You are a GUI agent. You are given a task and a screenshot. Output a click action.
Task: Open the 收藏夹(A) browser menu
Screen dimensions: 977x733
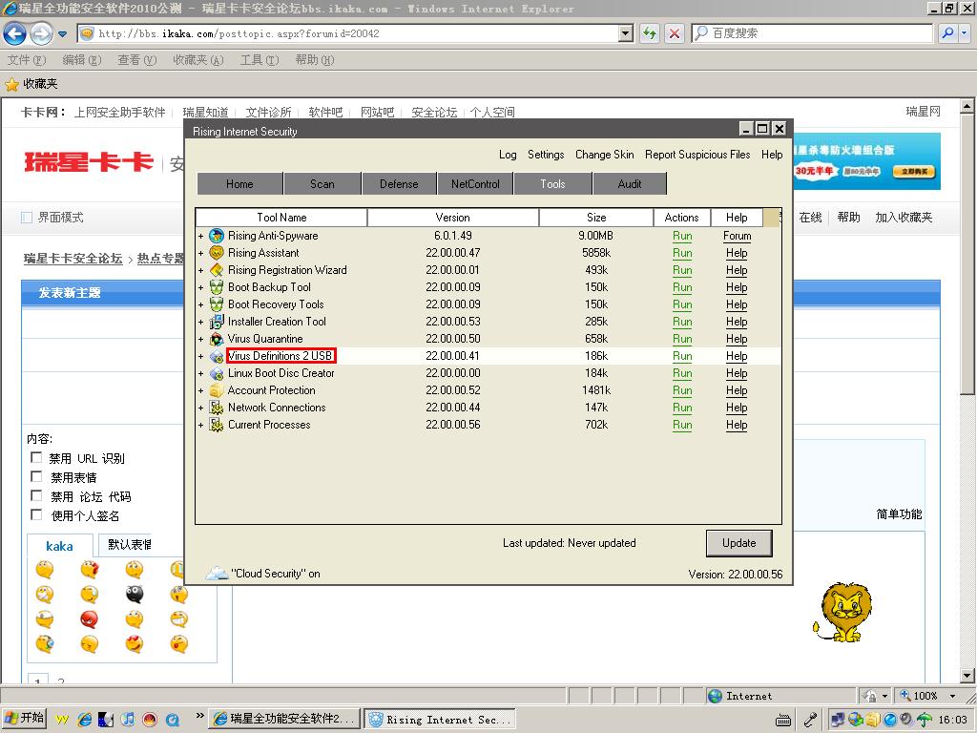pos(198,60)
